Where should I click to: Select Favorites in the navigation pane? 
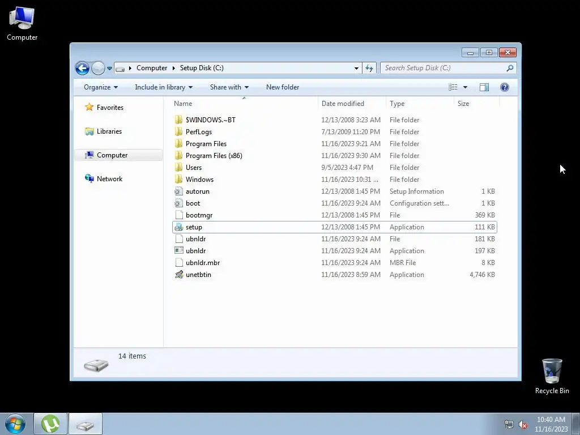pos(104,108)
